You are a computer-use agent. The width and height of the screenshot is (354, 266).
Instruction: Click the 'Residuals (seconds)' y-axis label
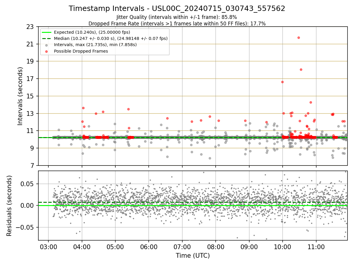9,206
